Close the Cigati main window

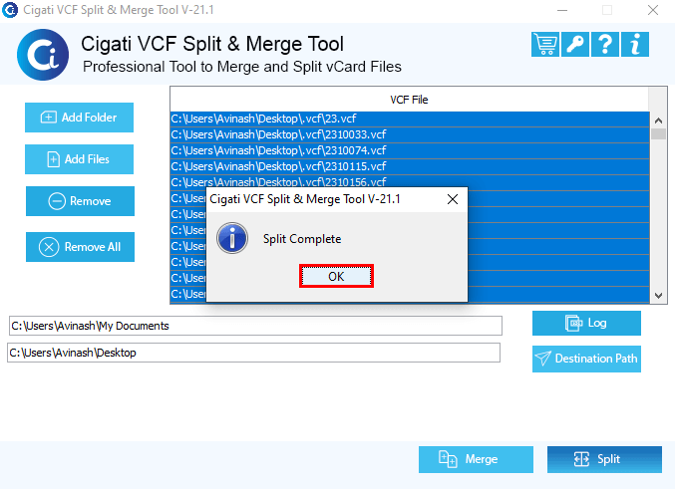click(x=653, y=10)
